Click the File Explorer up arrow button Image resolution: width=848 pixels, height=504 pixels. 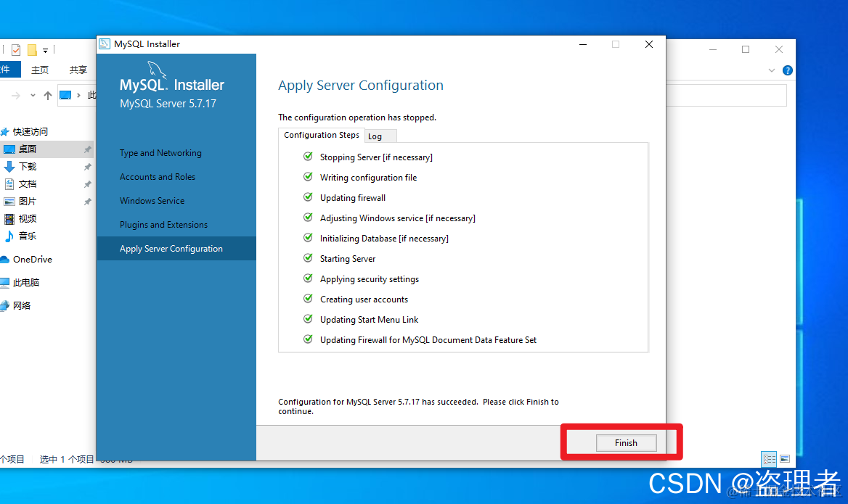pos(48,96)
